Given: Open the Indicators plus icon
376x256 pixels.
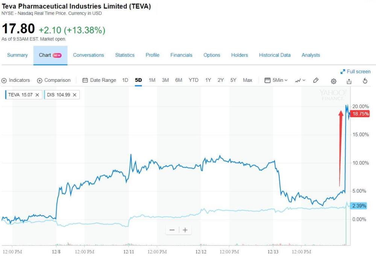Looking at the screenshot, I should (4, 81).
